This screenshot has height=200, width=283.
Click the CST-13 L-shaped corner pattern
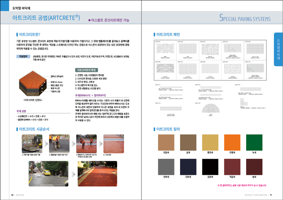(244, 102)
